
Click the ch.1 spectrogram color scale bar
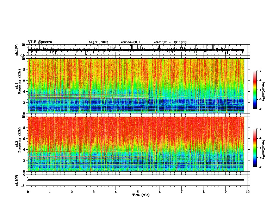click(x=255, y=90)
